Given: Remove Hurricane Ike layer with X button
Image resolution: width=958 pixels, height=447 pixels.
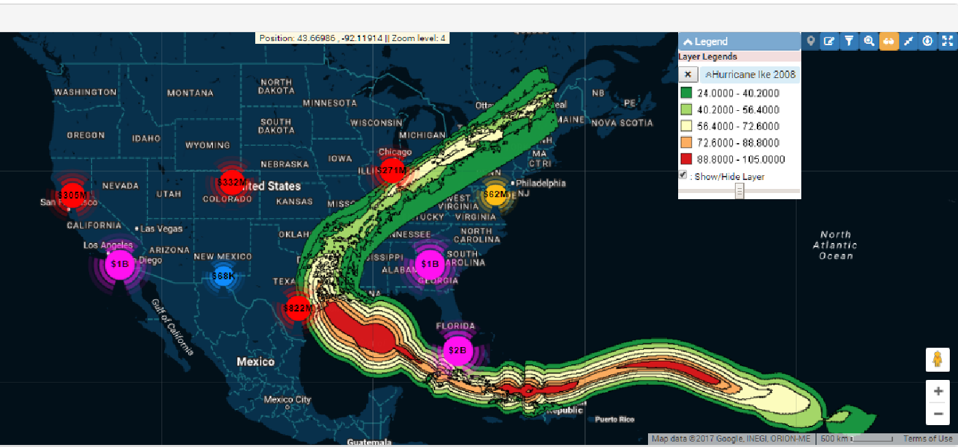Looking at the screenshot, I should pyautogui.click(x=688, y=75).
